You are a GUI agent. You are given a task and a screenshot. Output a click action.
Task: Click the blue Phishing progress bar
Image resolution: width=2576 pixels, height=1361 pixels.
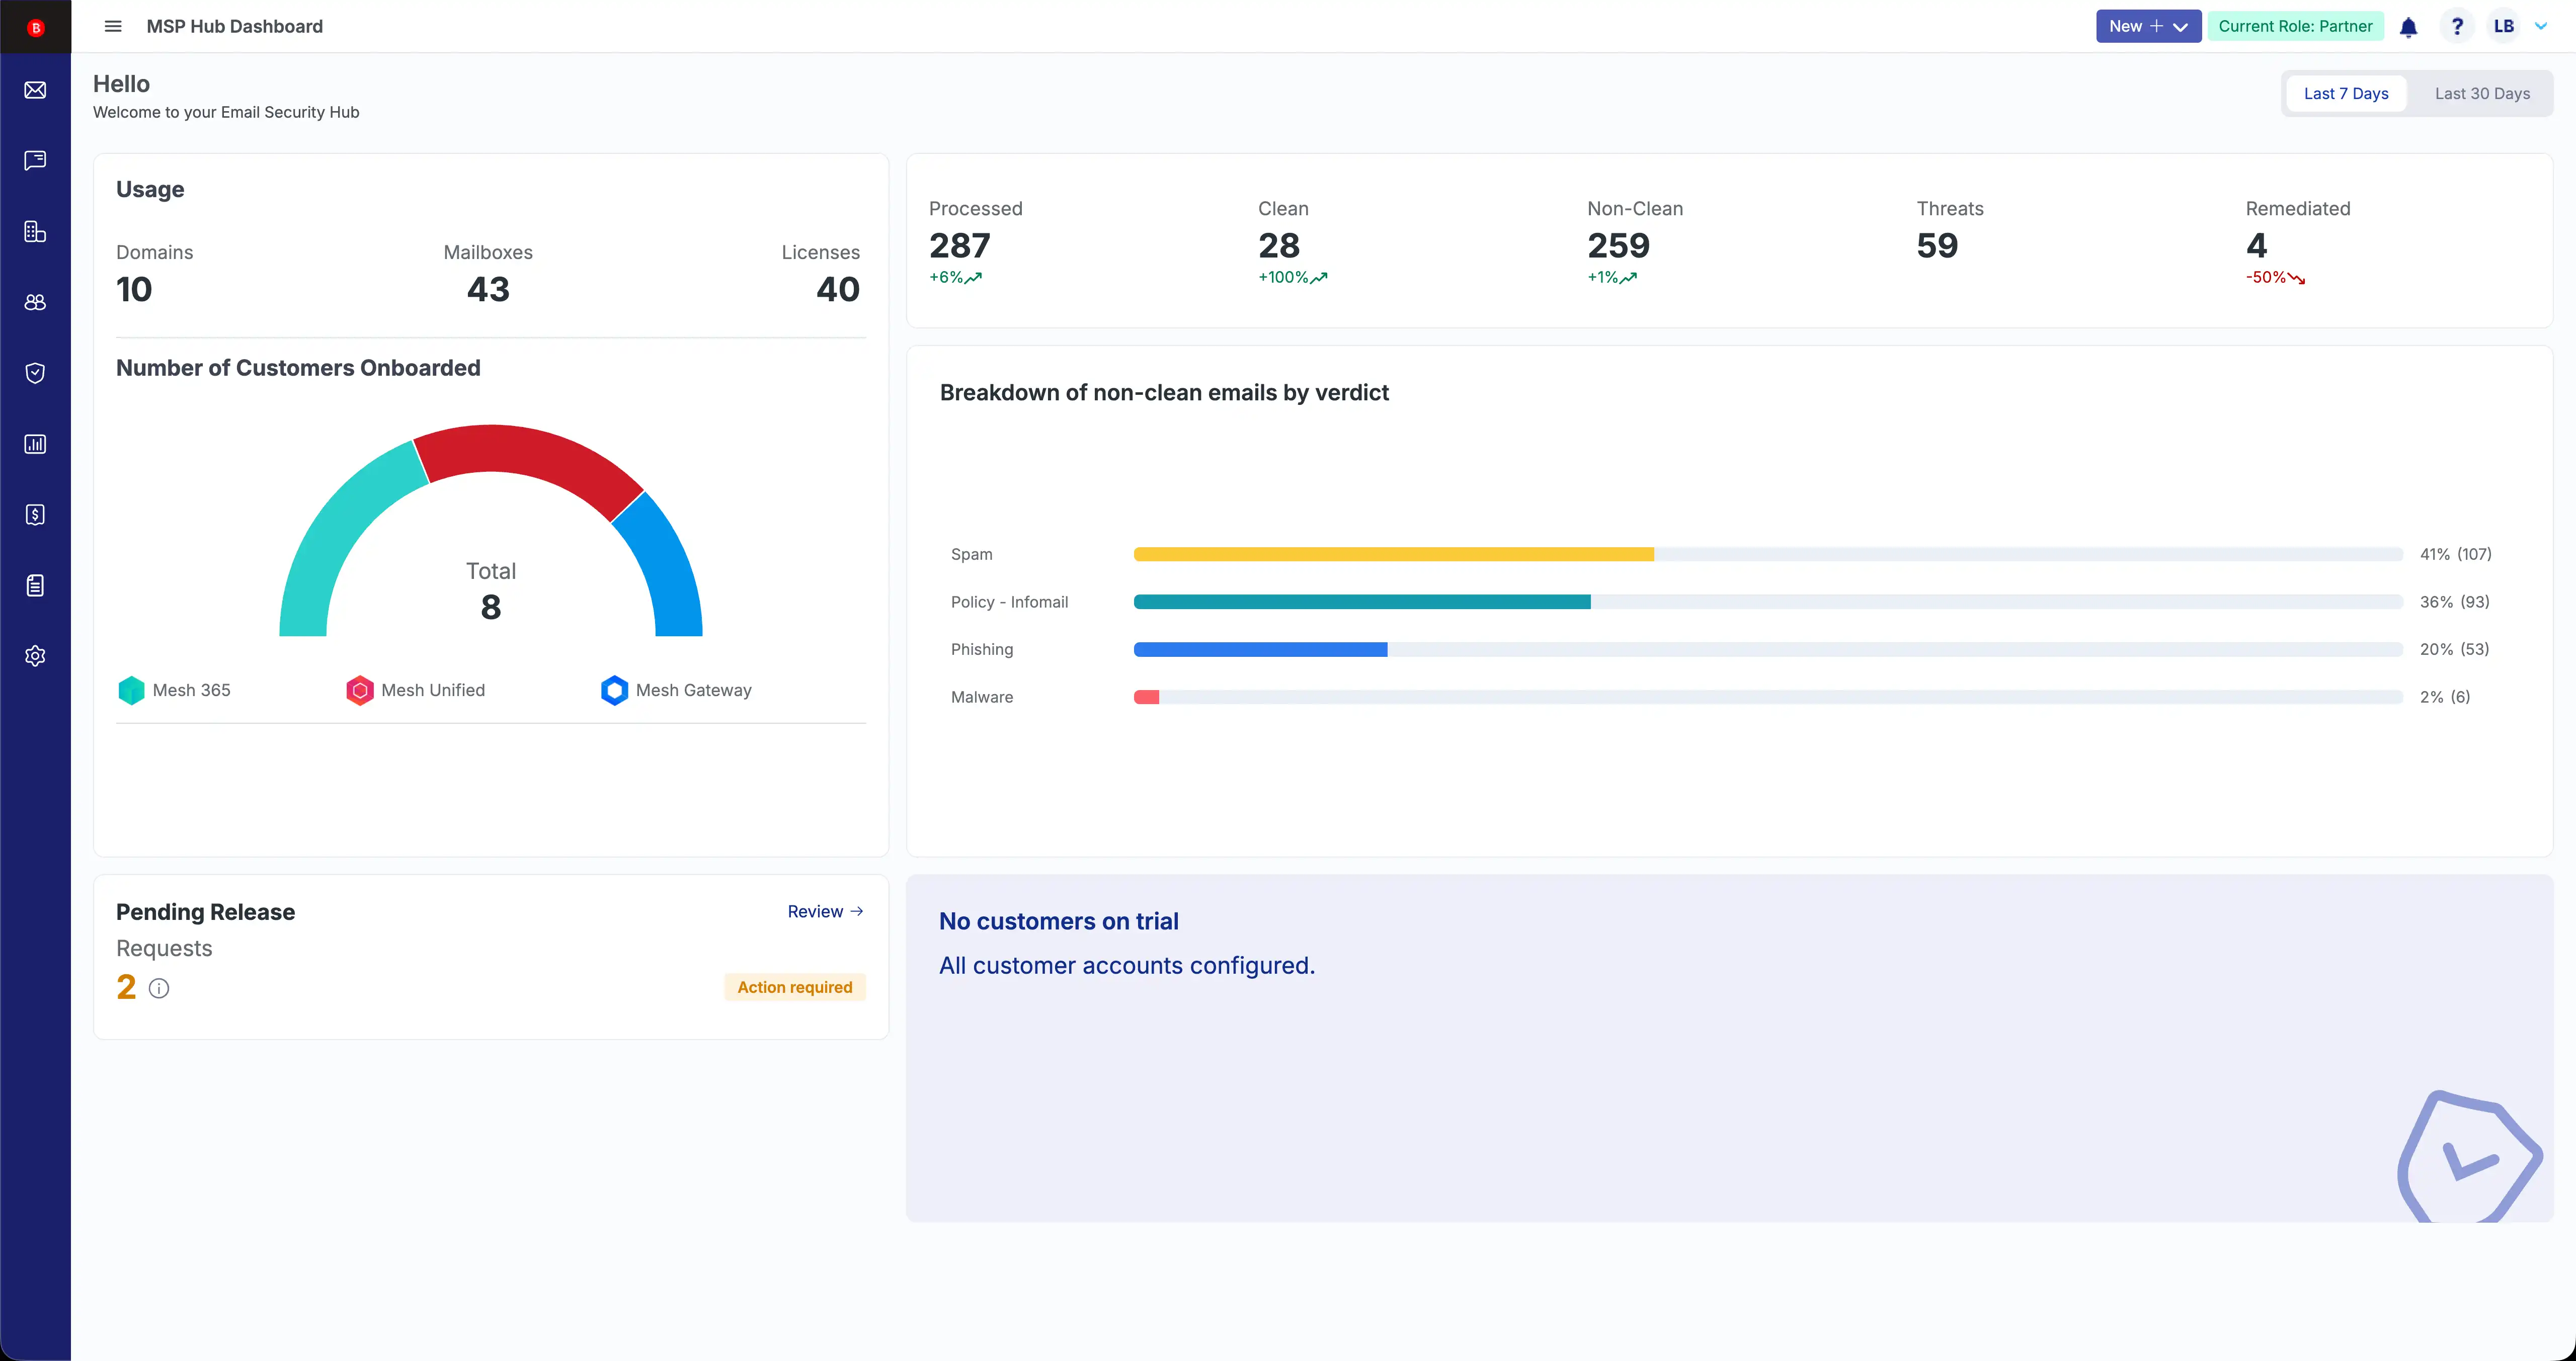[x=1260, y=649]
